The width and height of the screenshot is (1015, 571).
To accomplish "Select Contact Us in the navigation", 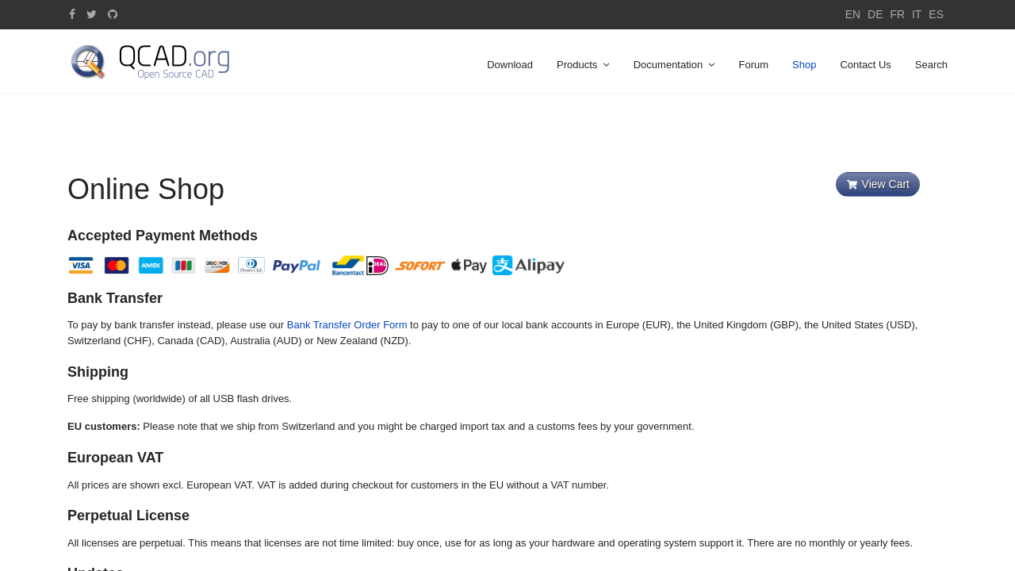I will pyautogui.click(x=865, y=65).
